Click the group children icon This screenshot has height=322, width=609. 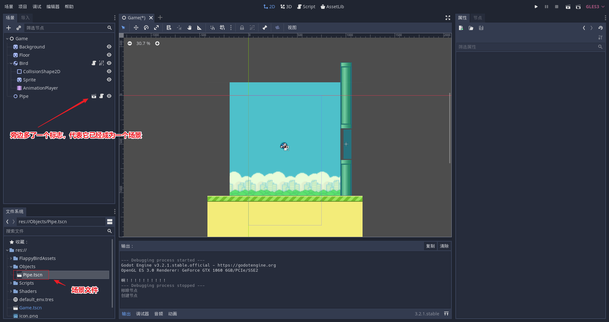252,28
